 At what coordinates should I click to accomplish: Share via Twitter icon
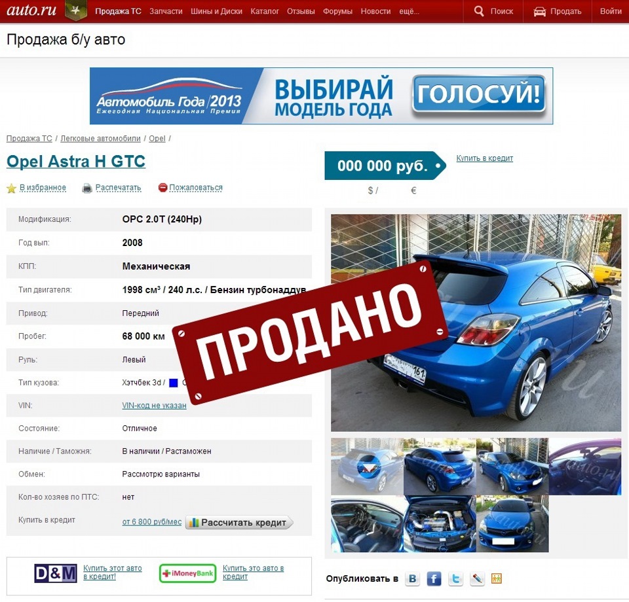[x=455, y=578]
